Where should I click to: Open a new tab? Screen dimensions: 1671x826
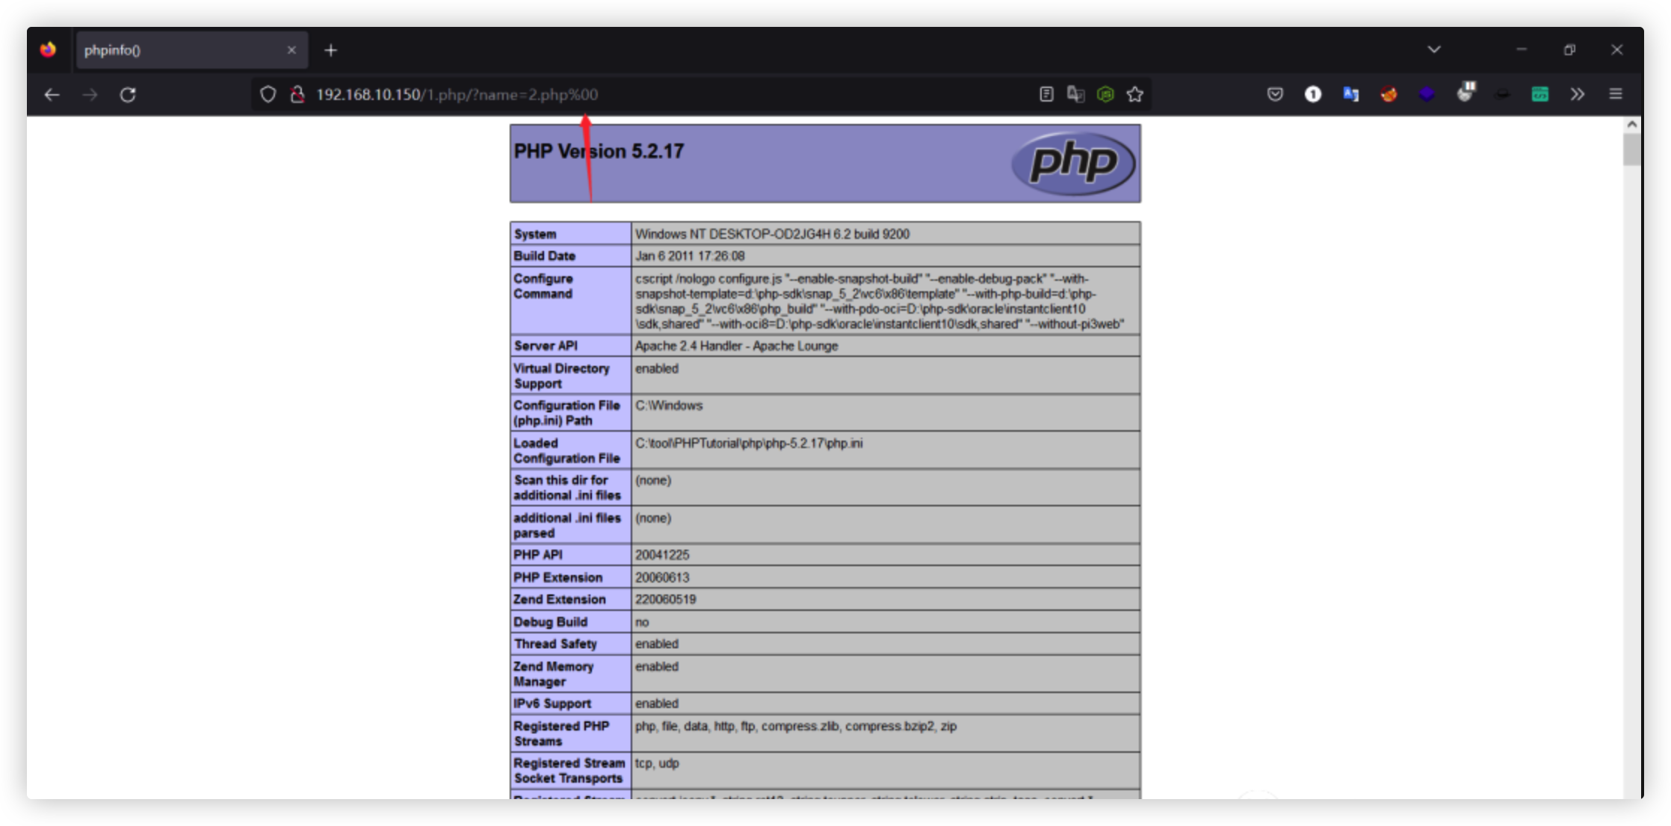click(330, 50)
